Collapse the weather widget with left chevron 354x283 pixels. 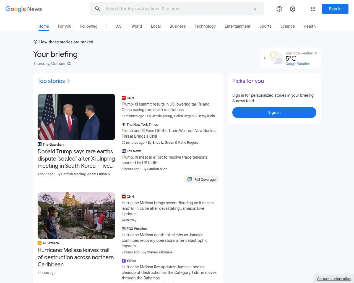(x=265, y=58)
